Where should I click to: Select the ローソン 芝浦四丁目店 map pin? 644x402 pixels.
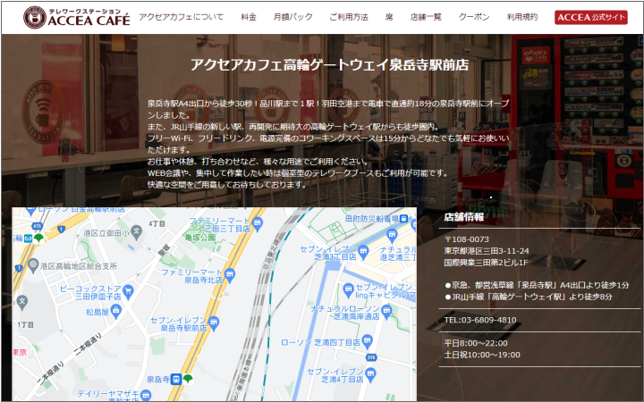pyautogui.click(x=368, y=340)
